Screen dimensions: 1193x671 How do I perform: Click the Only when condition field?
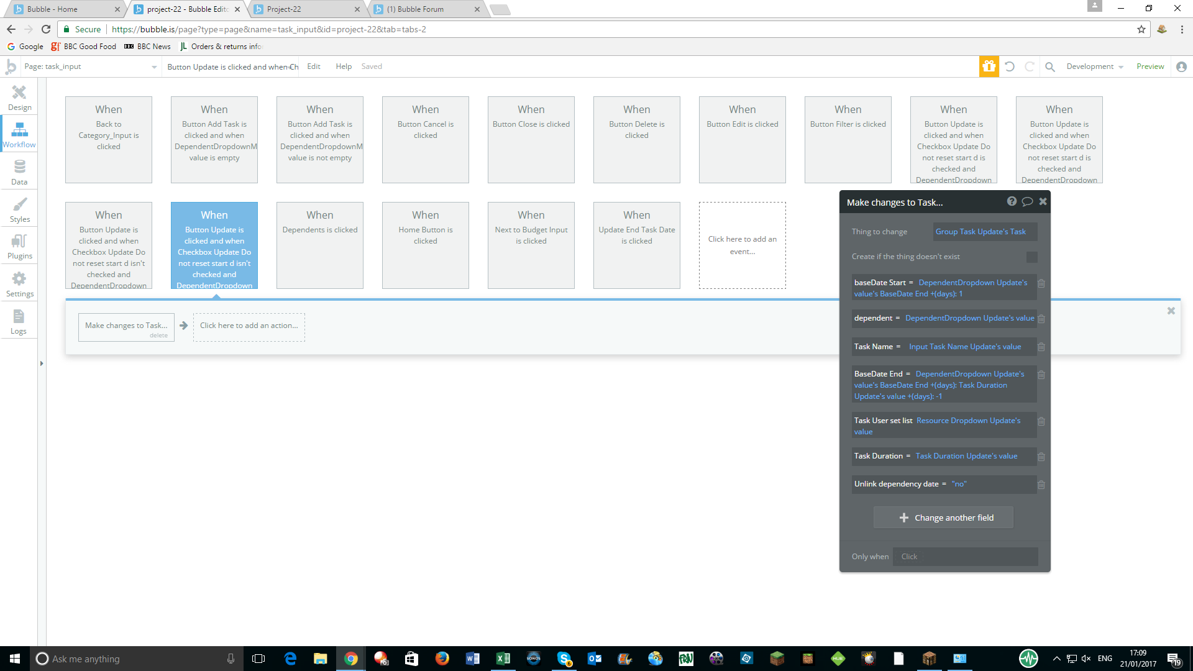pyautogui.click(x=965, y=557)
